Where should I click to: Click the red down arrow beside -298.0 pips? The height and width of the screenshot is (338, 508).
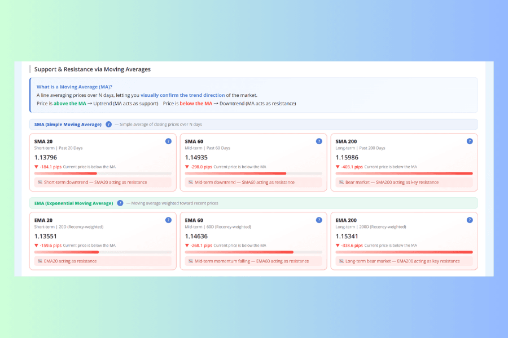[187, 167]
